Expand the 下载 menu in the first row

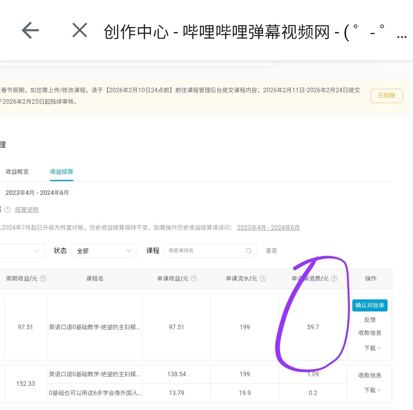tap(370, 348)
